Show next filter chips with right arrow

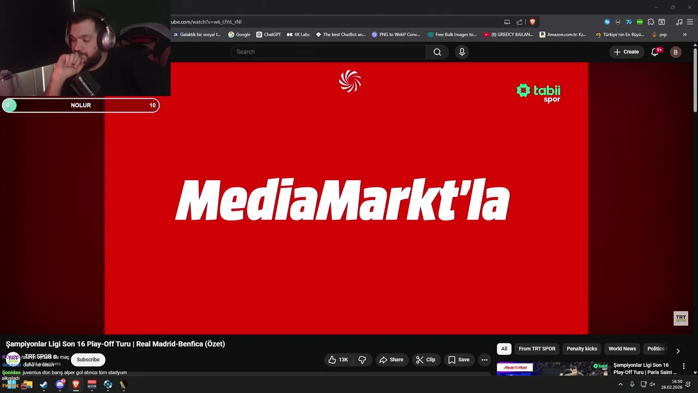click(678, 351)
